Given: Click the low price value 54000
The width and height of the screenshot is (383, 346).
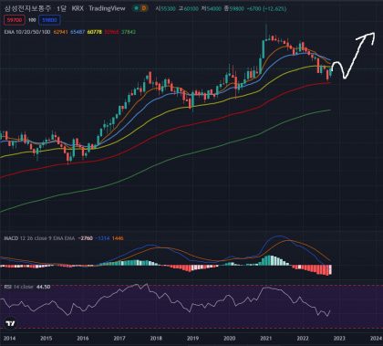Looking at the screenshot, I should click(x=213, y=9).
